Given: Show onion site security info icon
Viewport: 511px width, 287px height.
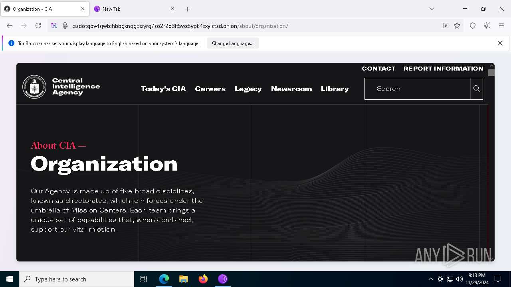Looking at the screenshot, I should pos(65,26).
